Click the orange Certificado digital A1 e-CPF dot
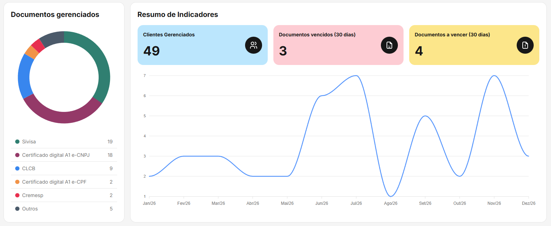The width and height of the screenshot is (551, 226). coord(17,182)
